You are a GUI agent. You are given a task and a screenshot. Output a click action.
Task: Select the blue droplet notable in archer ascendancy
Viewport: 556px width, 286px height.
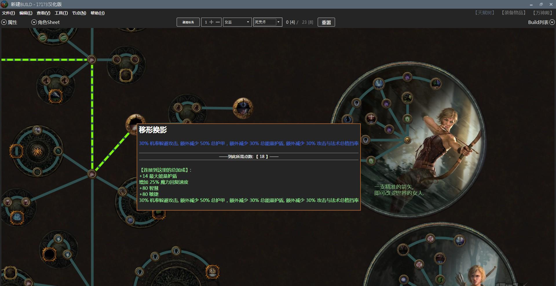point(347,119)
